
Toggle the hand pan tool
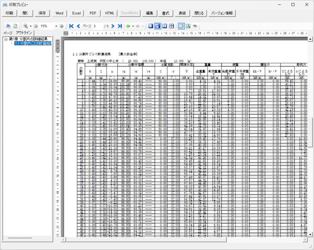(181, 26)
